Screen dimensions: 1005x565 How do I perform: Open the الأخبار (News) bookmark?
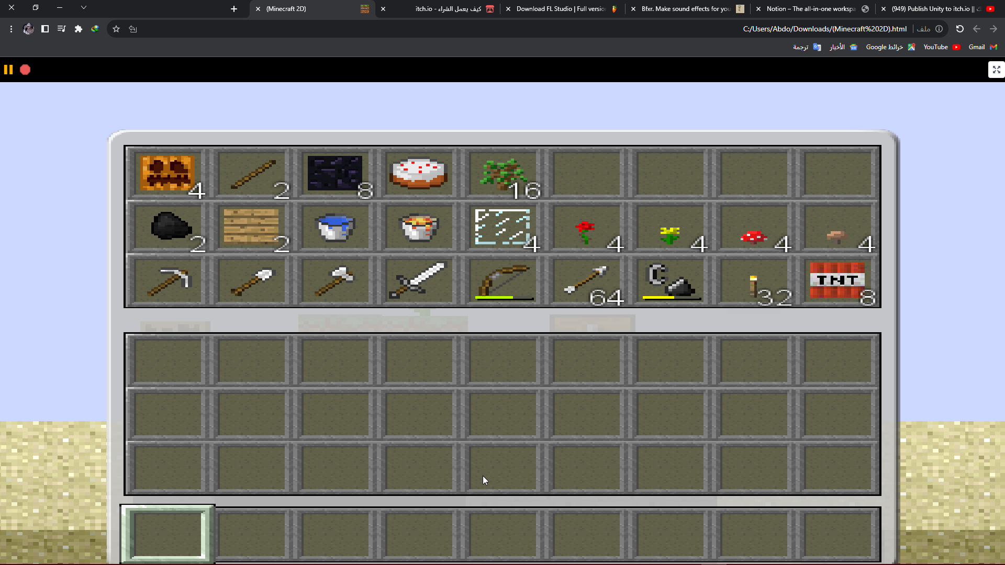tap(843, 47)
